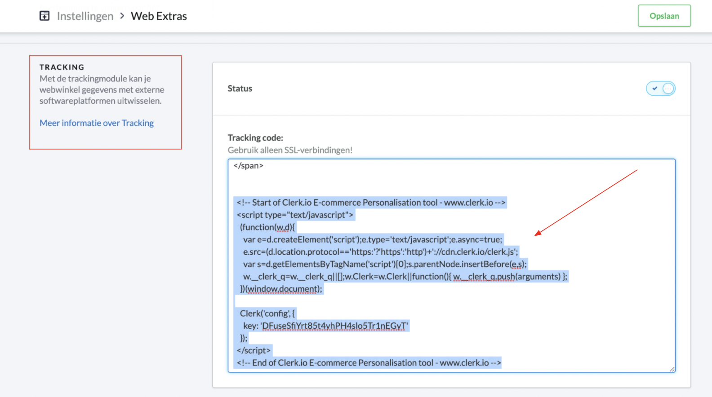712x397 pixels.
Task: Click the Clerk('config', { line
Action: click(267, 313)
